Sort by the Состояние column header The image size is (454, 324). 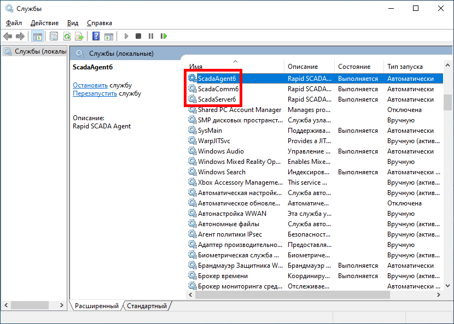click(359, 67)
